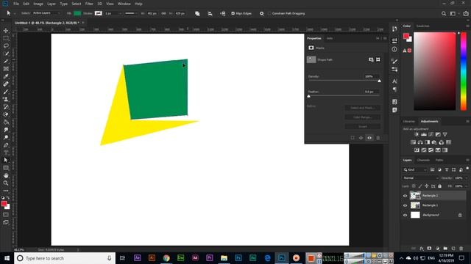
Task: Open the Edit Toolbar three-dots menu
Action: [x=6, y=191]
